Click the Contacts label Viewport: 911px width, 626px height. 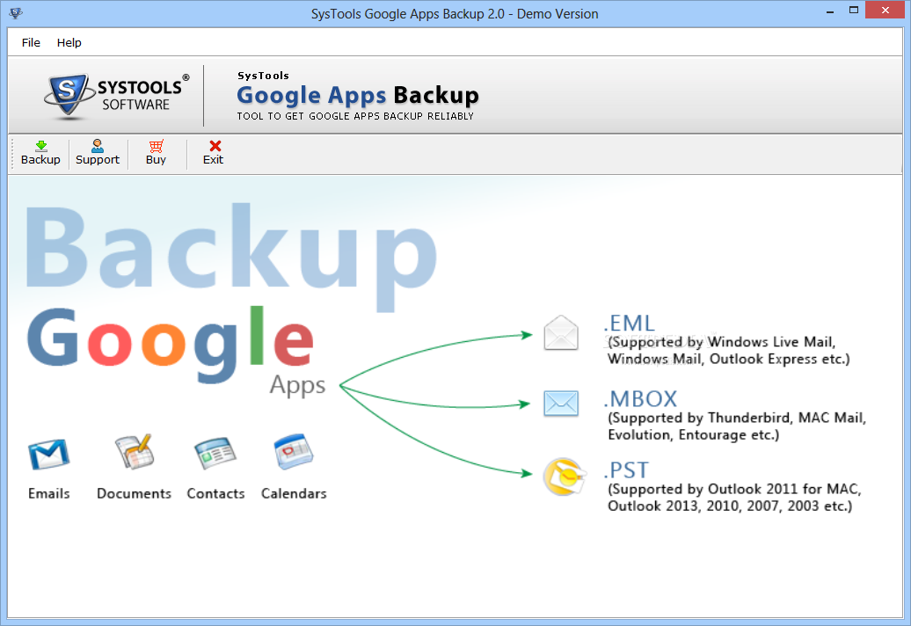(215, 493)
